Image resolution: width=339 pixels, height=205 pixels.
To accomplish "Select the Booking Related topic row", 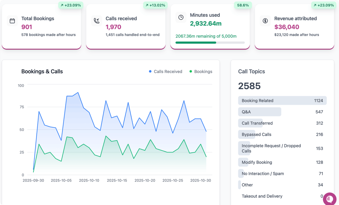I will pyautogui.click(x=282, y=101).
